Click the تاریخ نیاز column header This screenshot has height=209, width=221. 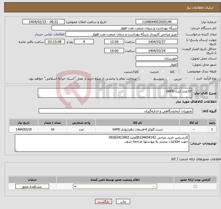click(x=24, y=123)
